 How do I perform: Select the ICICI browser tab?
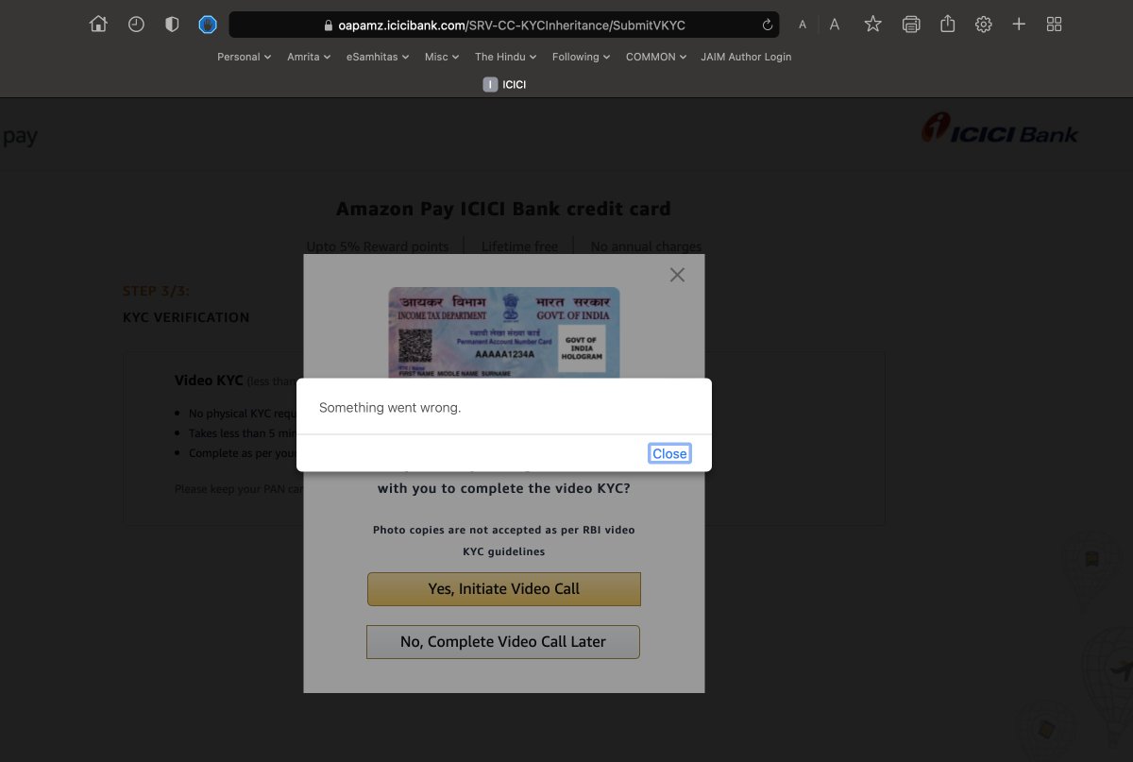505,85
